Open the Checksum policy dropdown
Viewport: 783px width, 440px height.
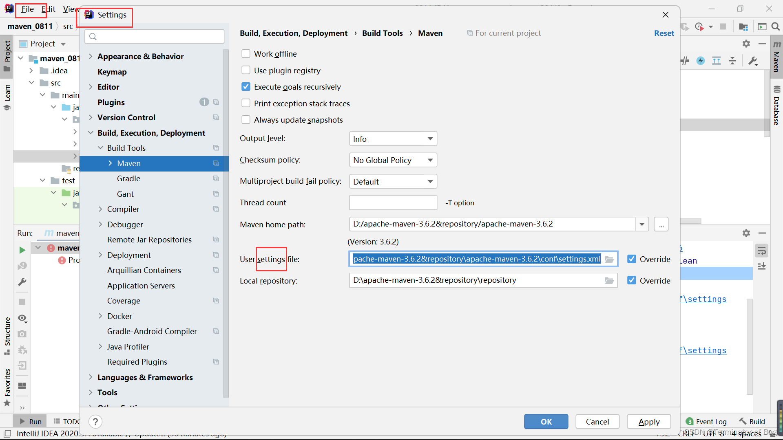tap(393, 160)
